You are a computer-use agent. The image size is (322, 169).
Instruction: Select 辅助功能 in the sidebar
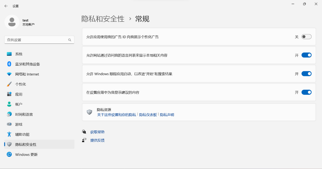point(39,134)
